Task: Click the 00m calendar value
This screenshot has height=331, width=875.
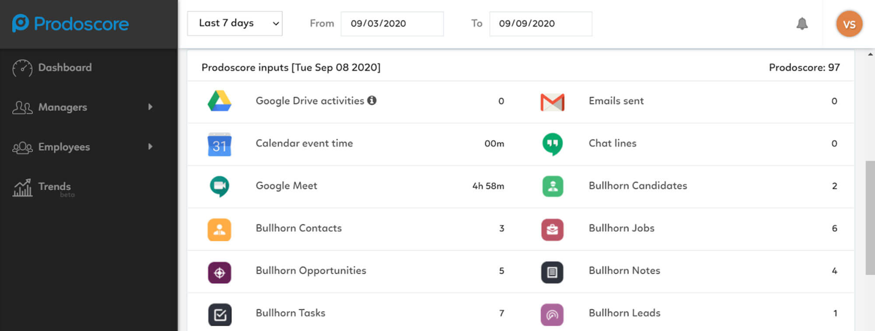Action: point(494,143)
